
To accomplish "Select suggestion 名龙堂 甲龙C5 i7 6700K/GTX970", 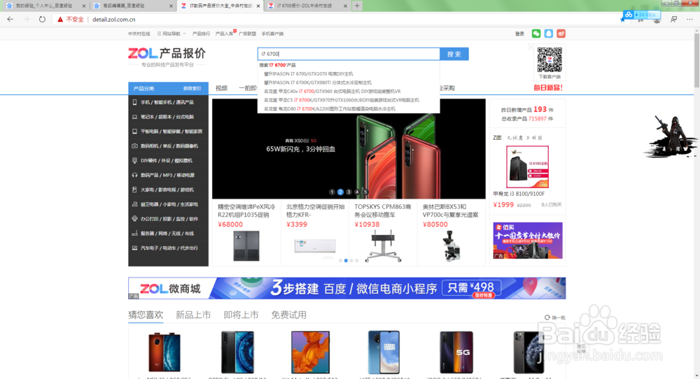I will pyautogui.click(x=341, y=100).
